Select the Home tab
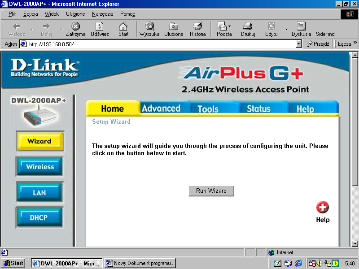 [113, 108]
